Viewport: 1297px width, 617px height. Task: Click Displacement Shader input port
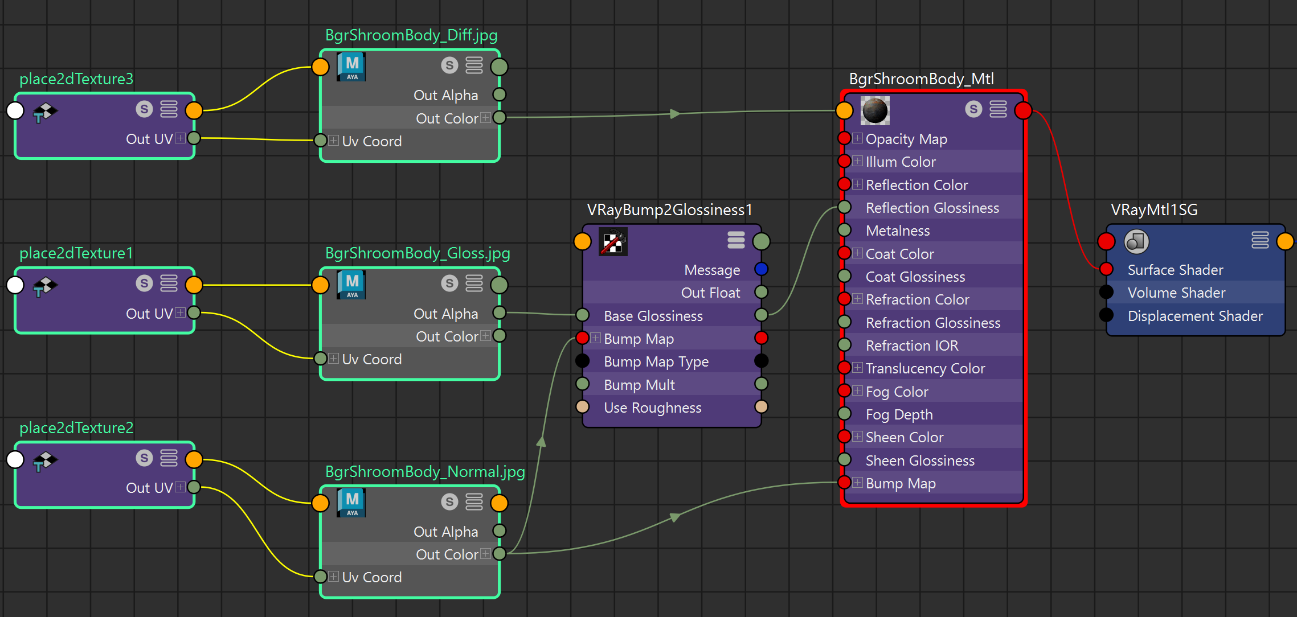click(1106, 315)
